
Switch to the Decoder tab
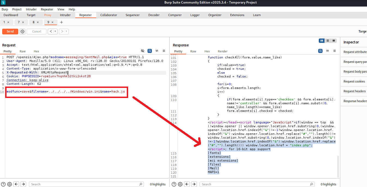tap(154, 15)
